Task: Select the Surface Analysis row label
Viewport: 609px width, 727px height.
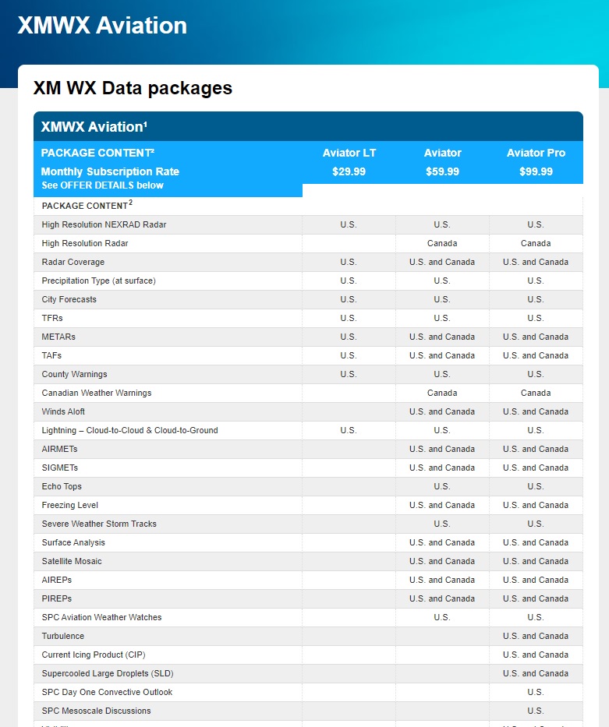Action: (x=73, y=542)
